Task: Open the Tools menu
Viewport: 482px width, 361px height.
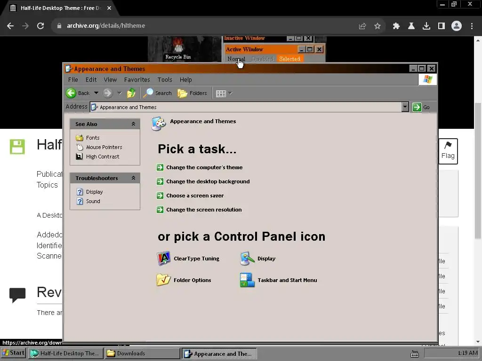Action: pyautogui.click(x=165, y=80)
